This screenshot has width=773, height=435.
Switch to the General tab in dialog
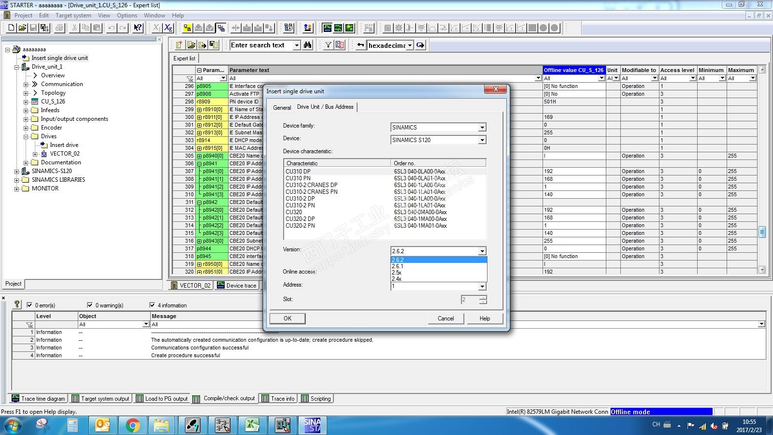coord(282,107)
